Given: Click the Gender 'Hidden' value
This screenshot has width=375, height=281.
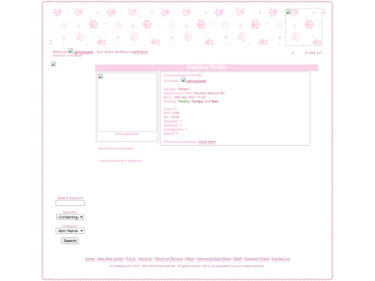Looking at the screenshot, I should 183,89.
